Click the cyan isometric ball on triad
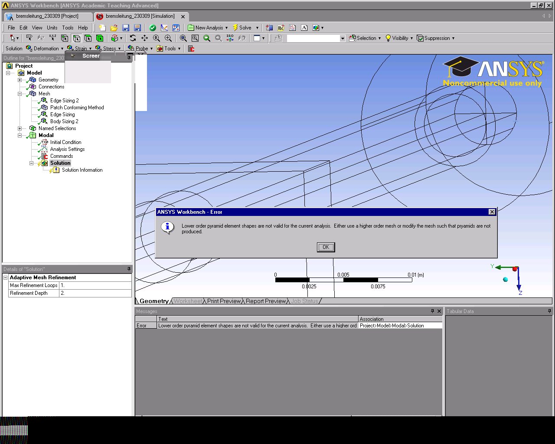The height and width of the screenshot is (444, 555). click(x=506, y=280)
